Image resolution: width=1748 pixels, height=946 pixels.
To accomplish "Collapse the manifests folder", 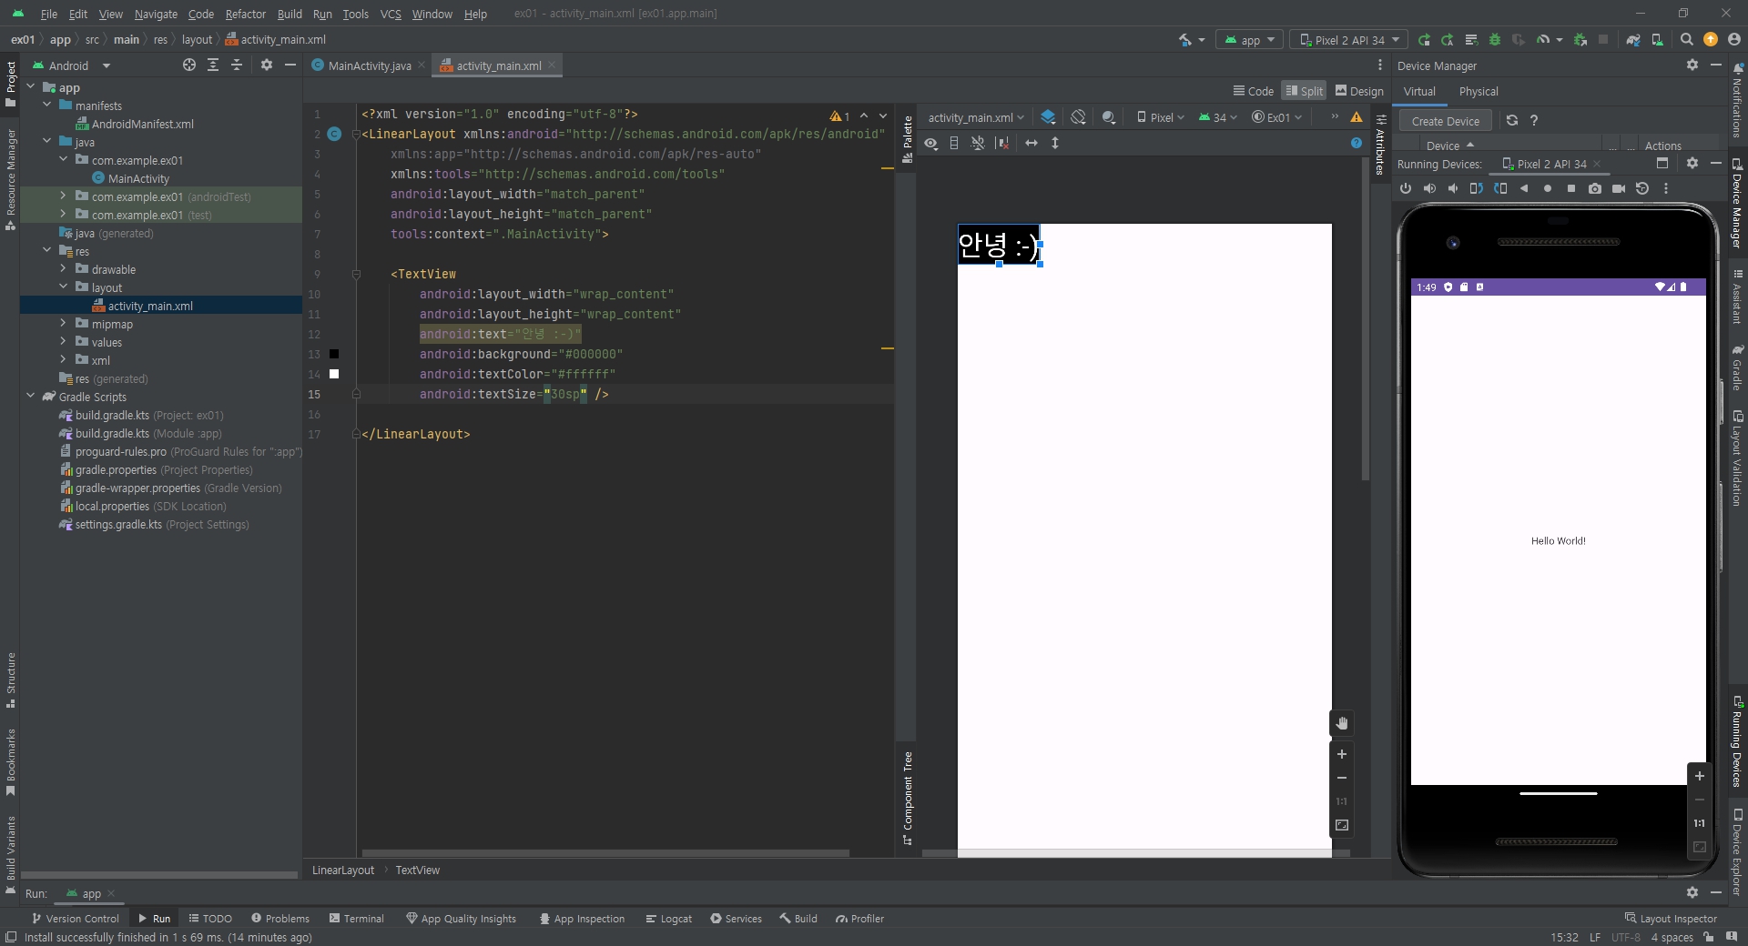I will (46, 106).
